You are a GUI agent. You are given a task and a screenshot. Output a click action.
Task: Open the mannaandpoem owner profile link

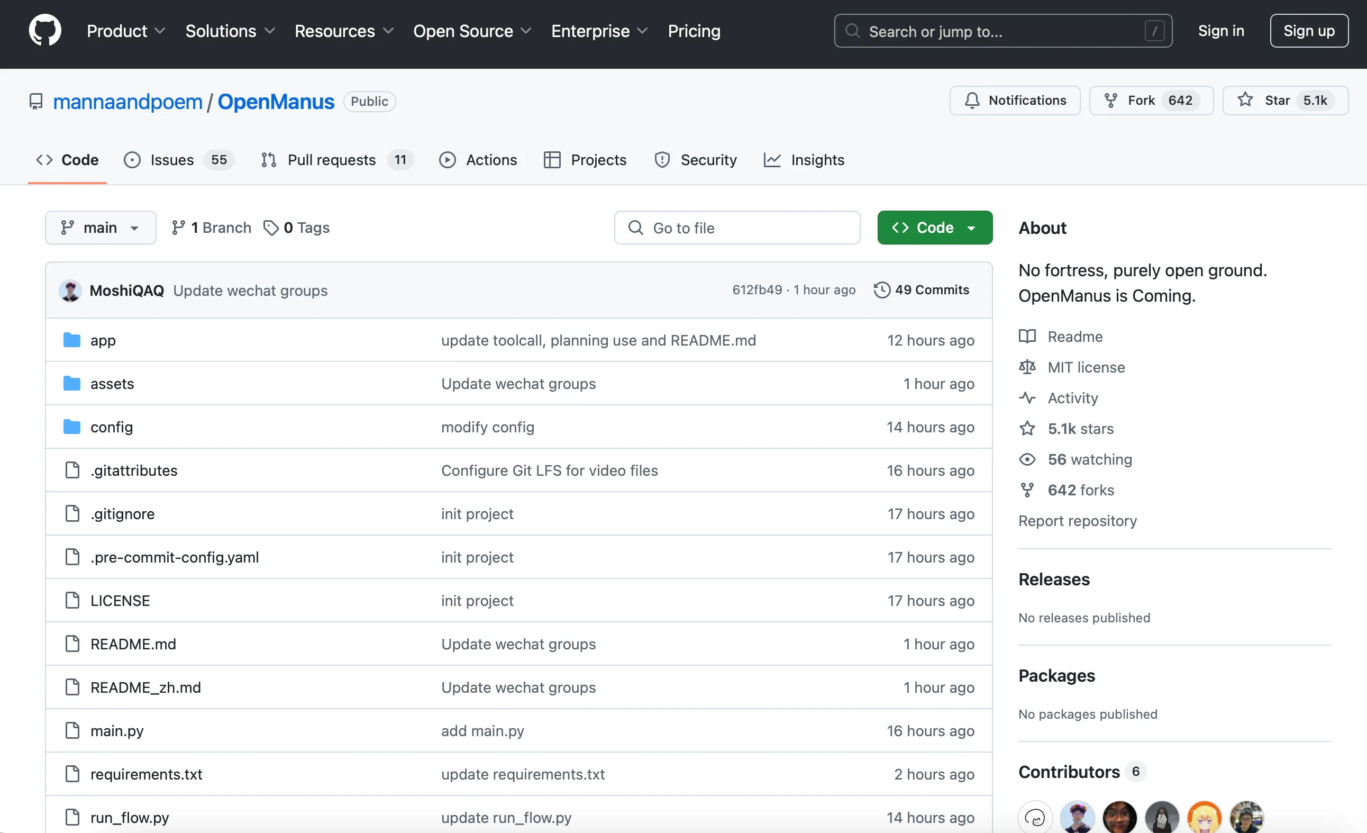pyautogui.click(x=127, y=102)
